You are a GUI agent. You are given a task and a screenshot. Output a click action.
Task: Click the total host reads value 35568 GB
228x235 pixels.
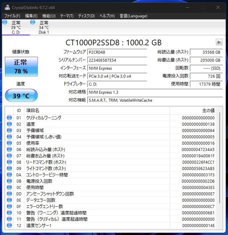click(206, 52)
